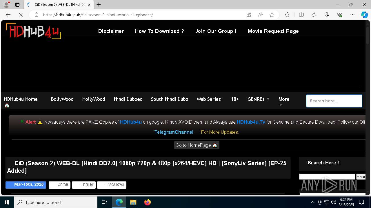This screenshot has height=208, width=371.
Task: Toggle Split screen icon
Action: click(301, 15)
